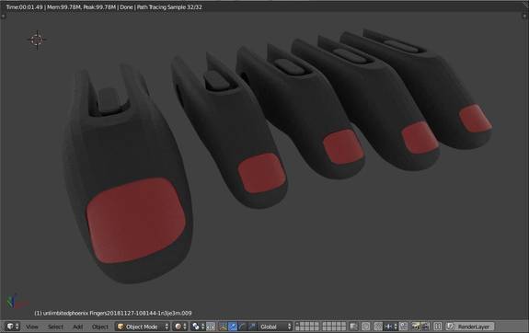The image size is (529, 333).
Task: Open the Select menu
Action: [55, 327]
